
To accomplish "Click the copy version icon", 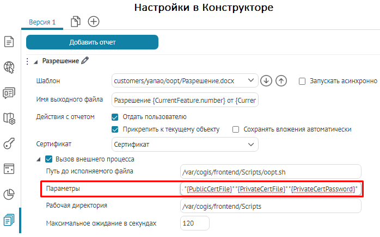I will 76,21.
